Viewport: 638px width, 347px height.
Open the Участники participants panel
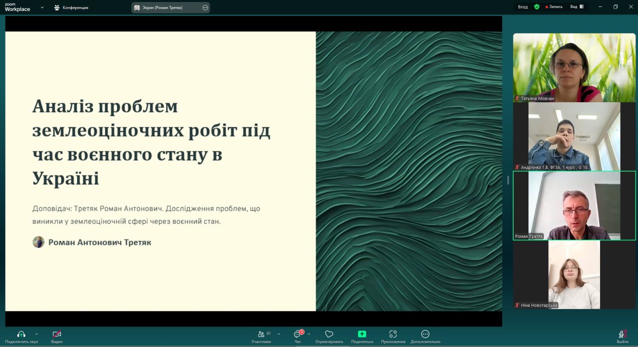pyautogui.click(x=261, y=334)
